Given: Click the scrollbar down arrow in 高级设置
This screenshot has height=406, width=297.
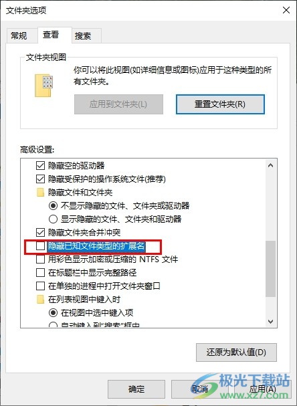Looking at the screenshot, I should click(271, 322).
